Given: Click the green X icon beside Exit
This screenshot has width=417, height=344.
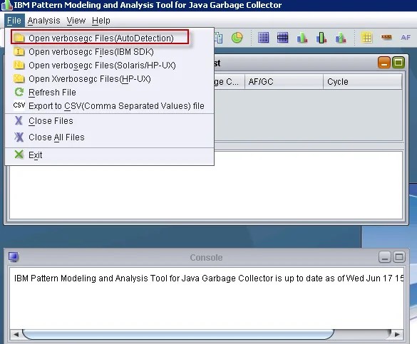Looking at the screenshot, I should tap(19, 155).
